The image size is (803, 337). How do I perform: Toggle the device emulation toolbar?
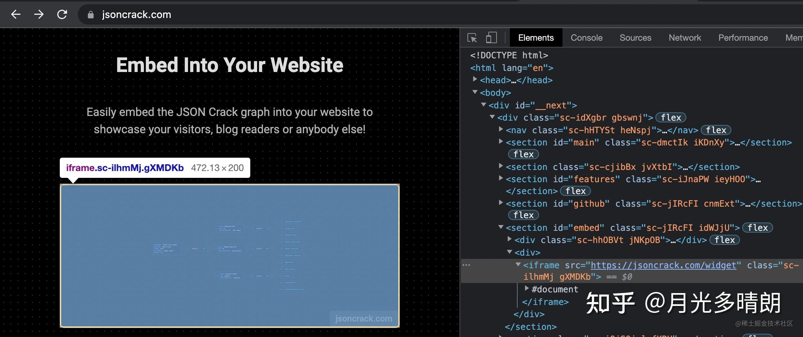pos(491,37)
